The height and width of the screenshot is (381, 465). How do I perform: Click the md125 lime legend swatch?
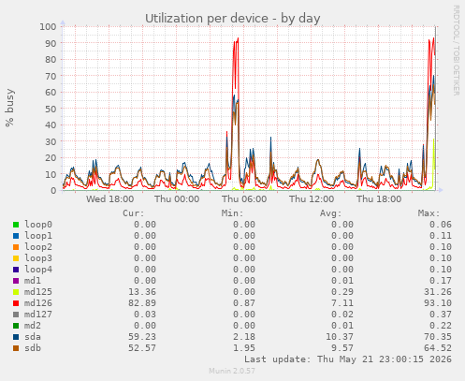click(16, 292)
